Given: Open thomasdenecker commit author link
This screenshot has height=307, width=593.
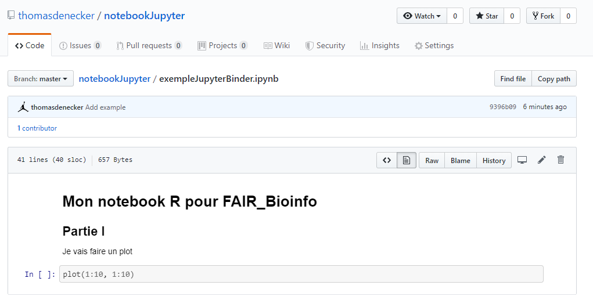Looking at the screenshot, I should 57,107.
